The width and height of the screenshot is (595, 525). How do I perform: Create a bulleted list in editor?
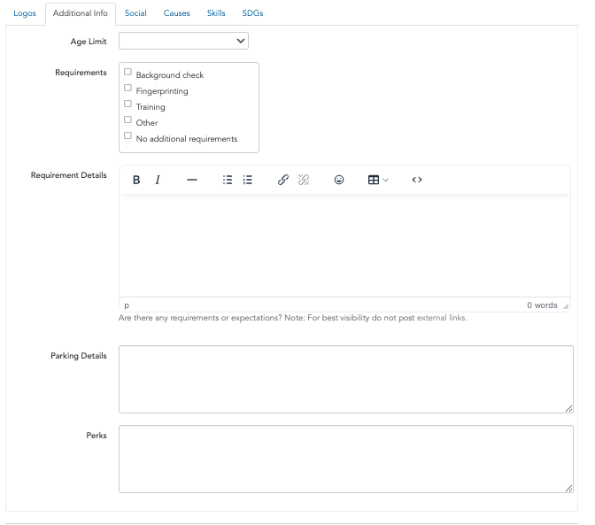pyautogui.click(x=228, y=180)
